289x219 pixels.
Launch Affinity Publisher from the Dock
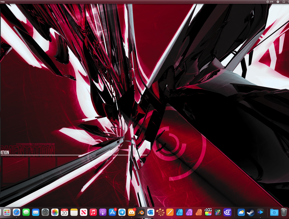(x=199, y=212)
